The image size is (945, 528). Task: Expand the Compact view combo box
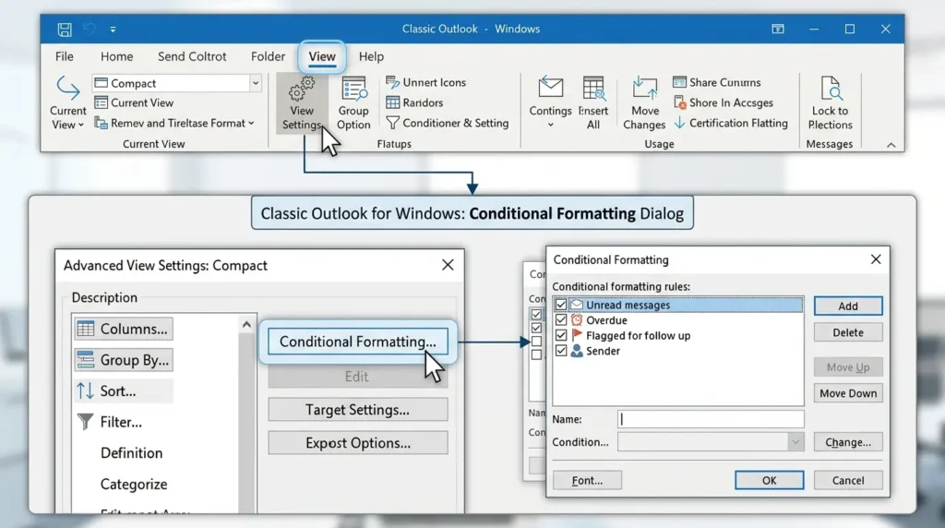pos(256,83)
